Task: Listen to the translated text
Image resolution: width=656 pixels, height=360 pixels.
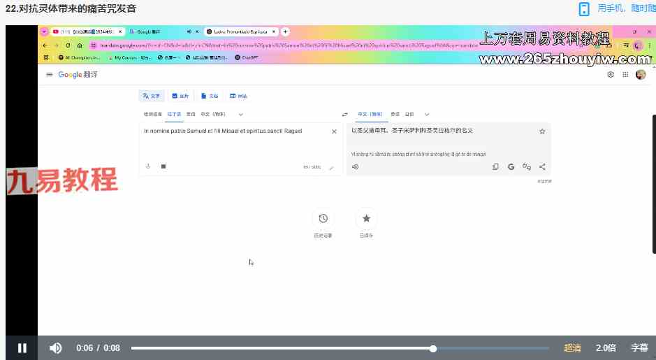Action: click(356, 166)
